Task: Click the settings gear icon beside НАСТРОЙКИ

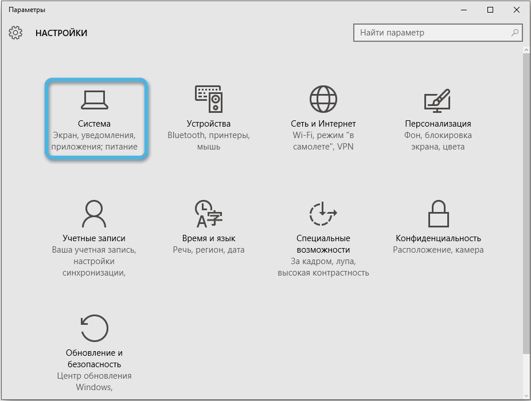Action: 15,33
